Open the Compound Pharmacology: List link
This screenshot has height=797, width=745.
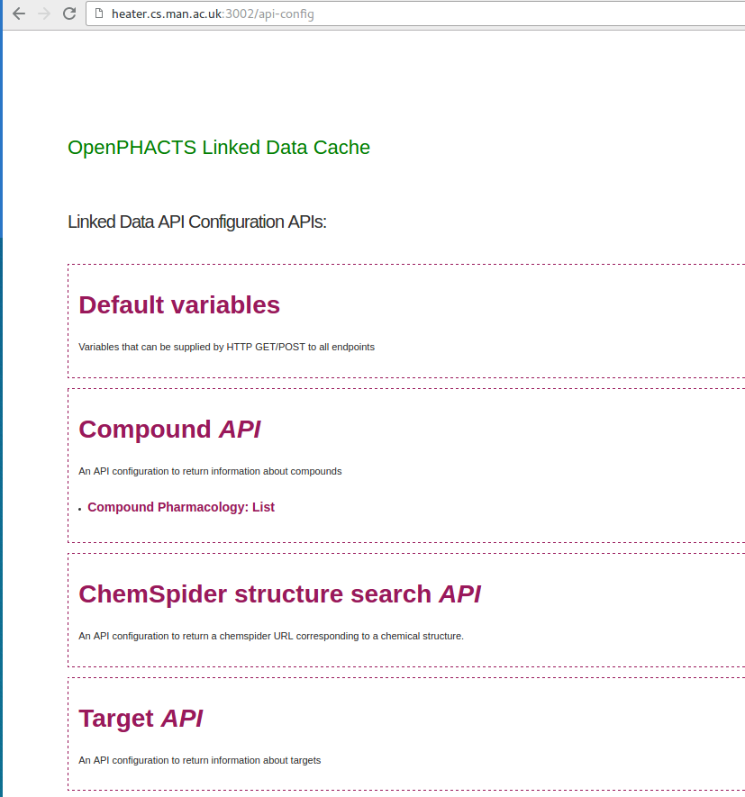pos(181,507)
